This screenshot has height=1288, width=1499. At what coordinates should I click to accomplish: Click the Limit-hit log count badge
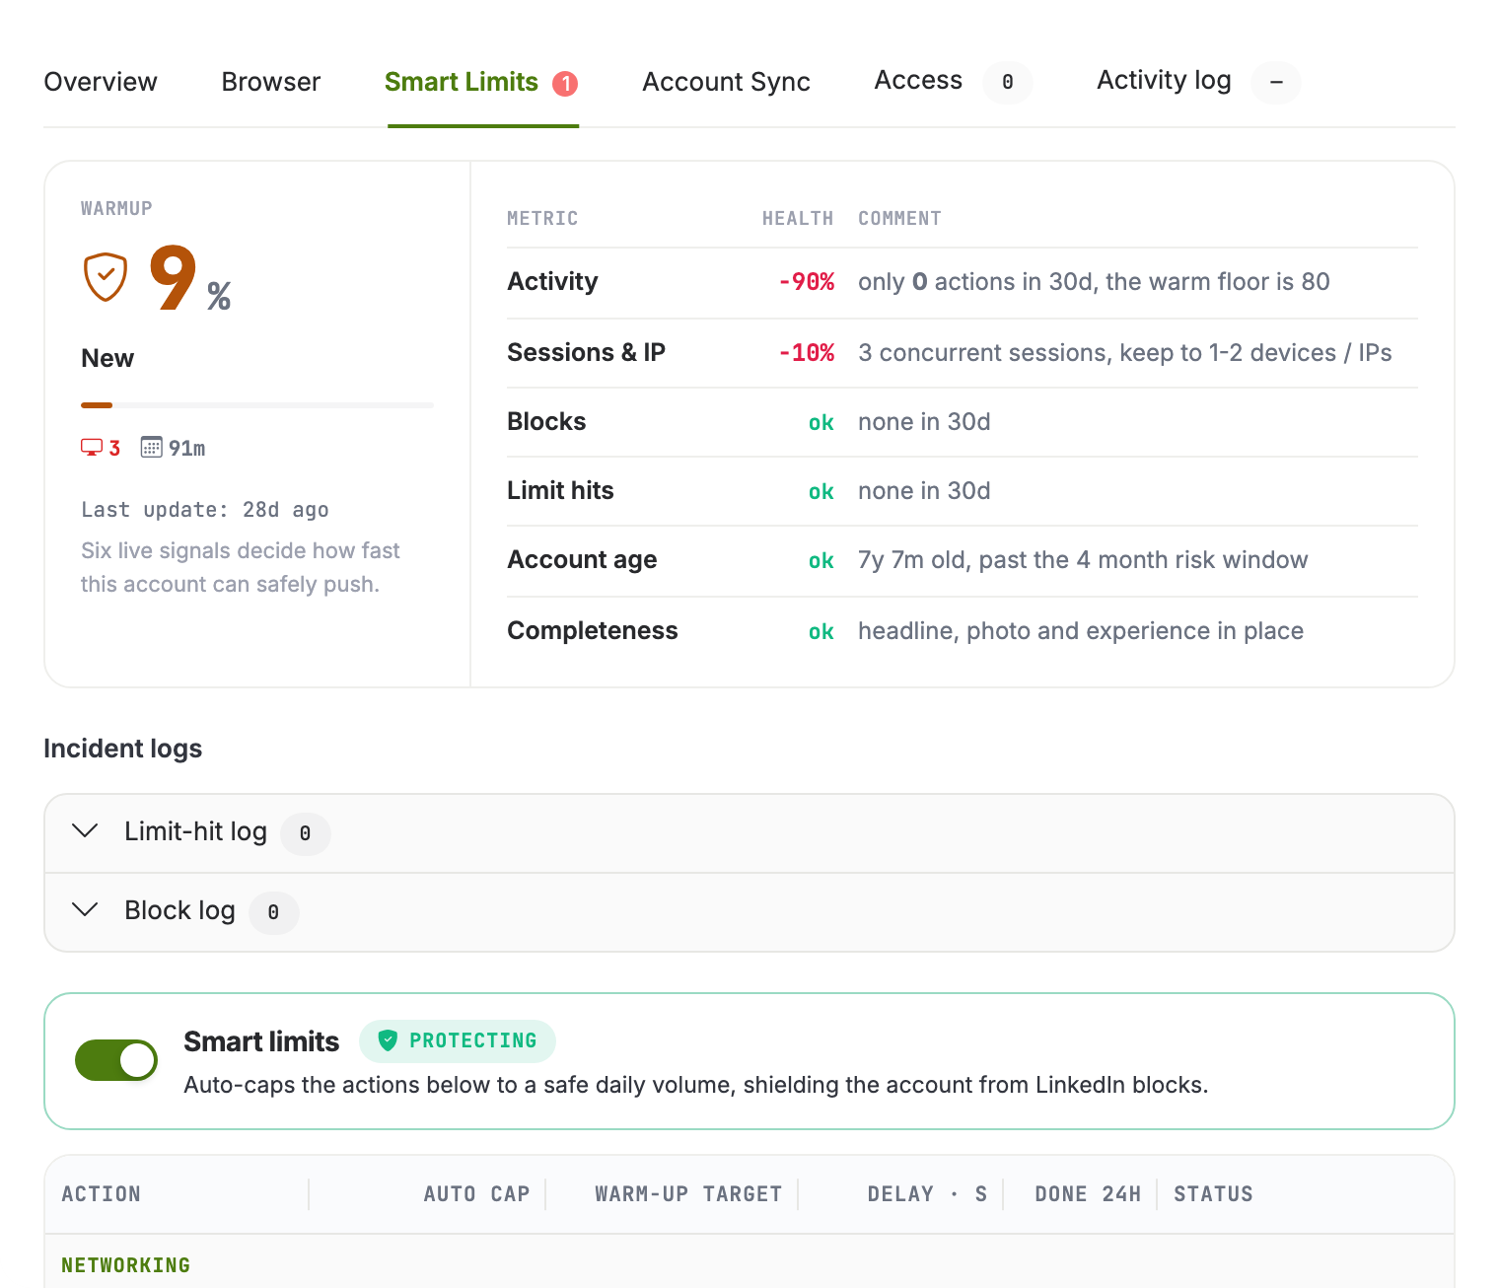306,833
